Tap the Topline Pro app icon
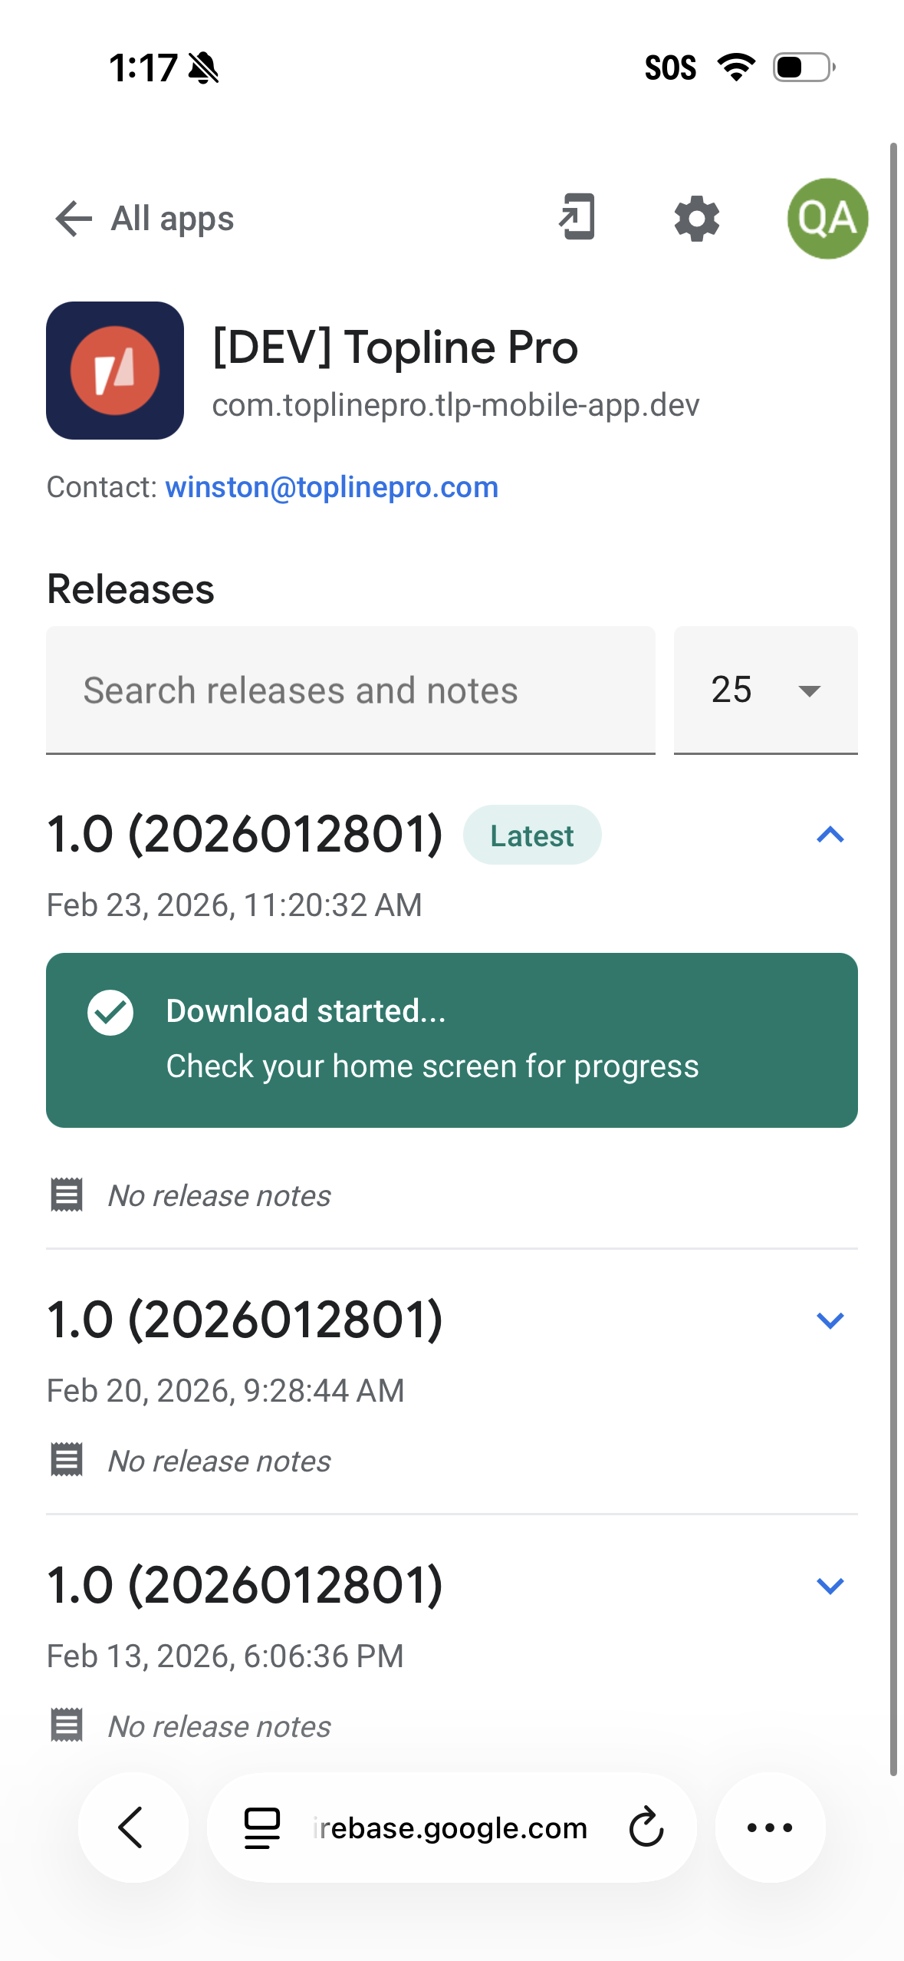The image size is (904, 1961). (115, 371)
